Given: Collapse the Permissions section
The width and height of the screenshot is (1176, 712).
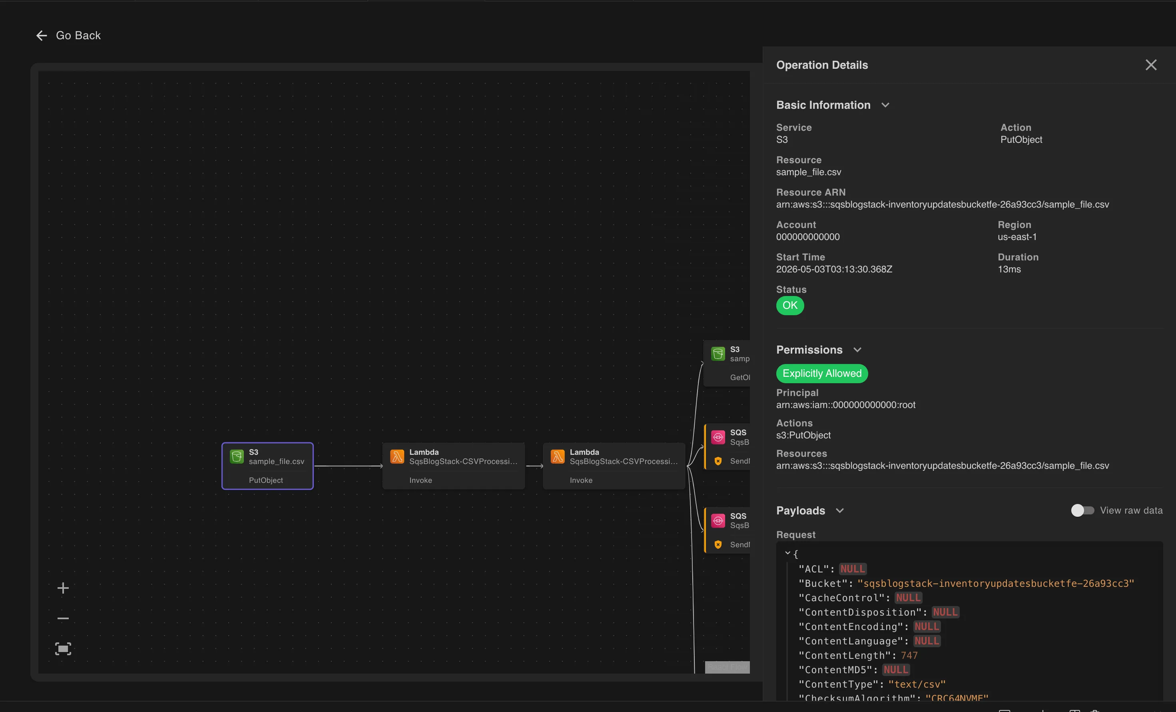Looking at the screenshot, I should pos(857,350).
